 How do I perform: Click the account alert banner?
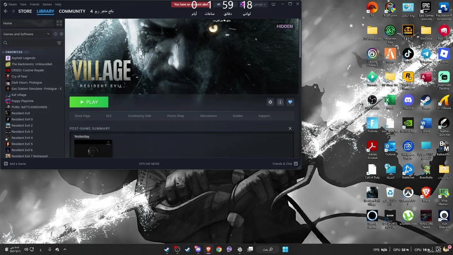point(191,5)
